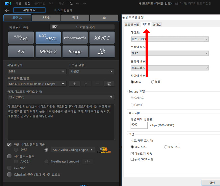
Task: Open profile details list icon
Action: pos(109,84)
